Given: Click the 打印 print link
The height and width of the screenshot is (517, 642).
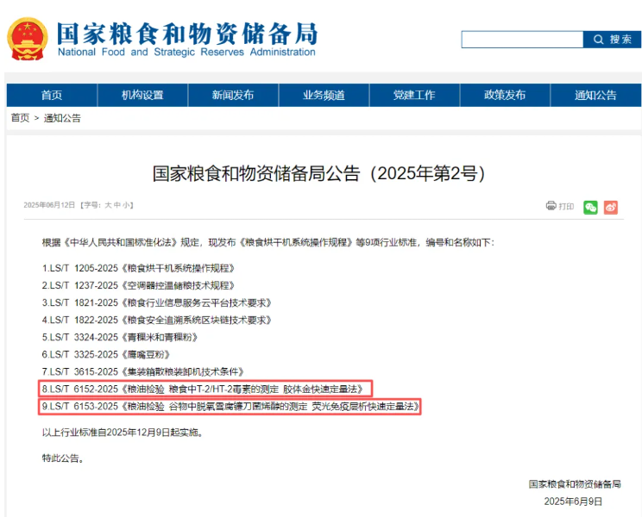Looking at the screenshot, I should pyautogui.click(x=566, y=207).
